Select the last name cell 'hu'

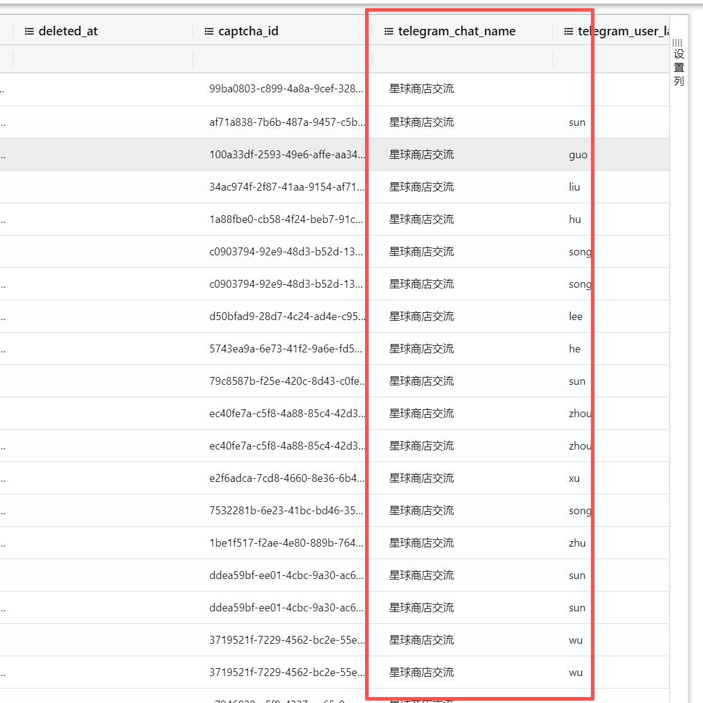(x=575, y=219)
